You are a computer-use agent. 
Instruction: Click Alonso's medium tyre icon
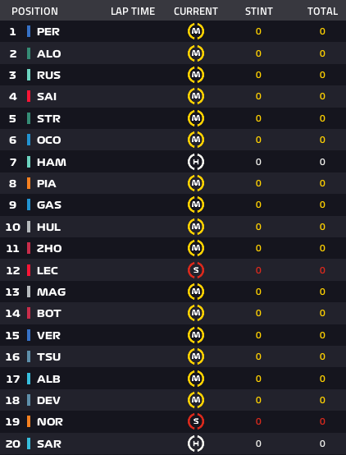point(196,53)
